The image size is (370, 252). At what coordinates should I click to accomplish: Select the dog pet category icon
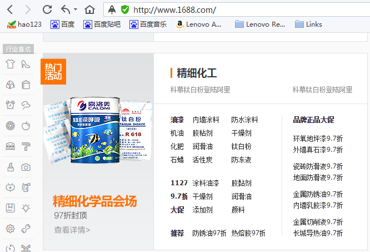point(26,105)
